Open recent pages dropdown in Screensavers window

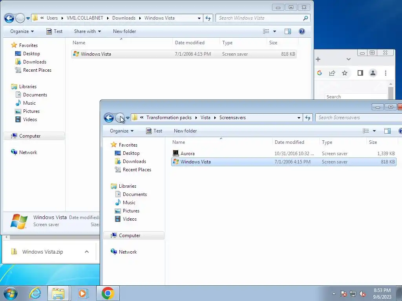click(128, 118)
